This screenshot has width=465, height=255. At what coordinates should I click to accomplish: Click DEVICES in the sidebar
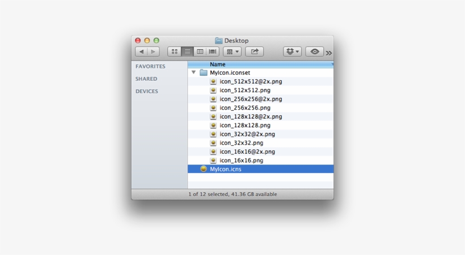coord(147,91)
